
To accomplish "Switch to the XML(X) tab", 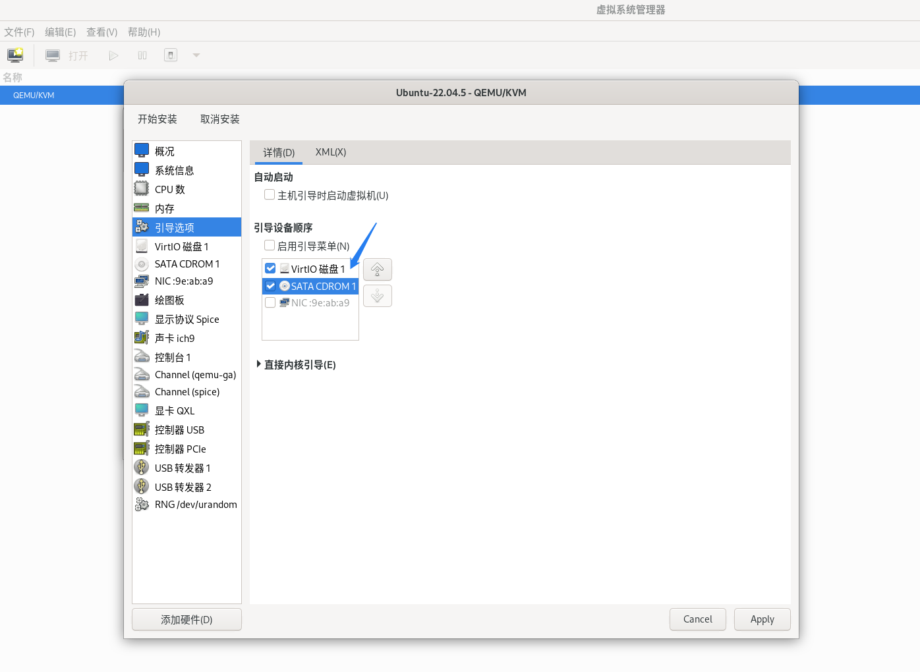I will click(330, 152).
